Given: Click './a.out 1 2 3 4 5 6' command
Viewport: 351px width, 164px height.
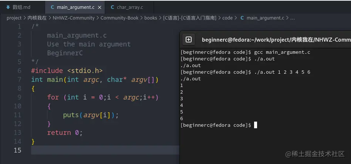Looking at the screenshot, I should [x=282, y=72].
